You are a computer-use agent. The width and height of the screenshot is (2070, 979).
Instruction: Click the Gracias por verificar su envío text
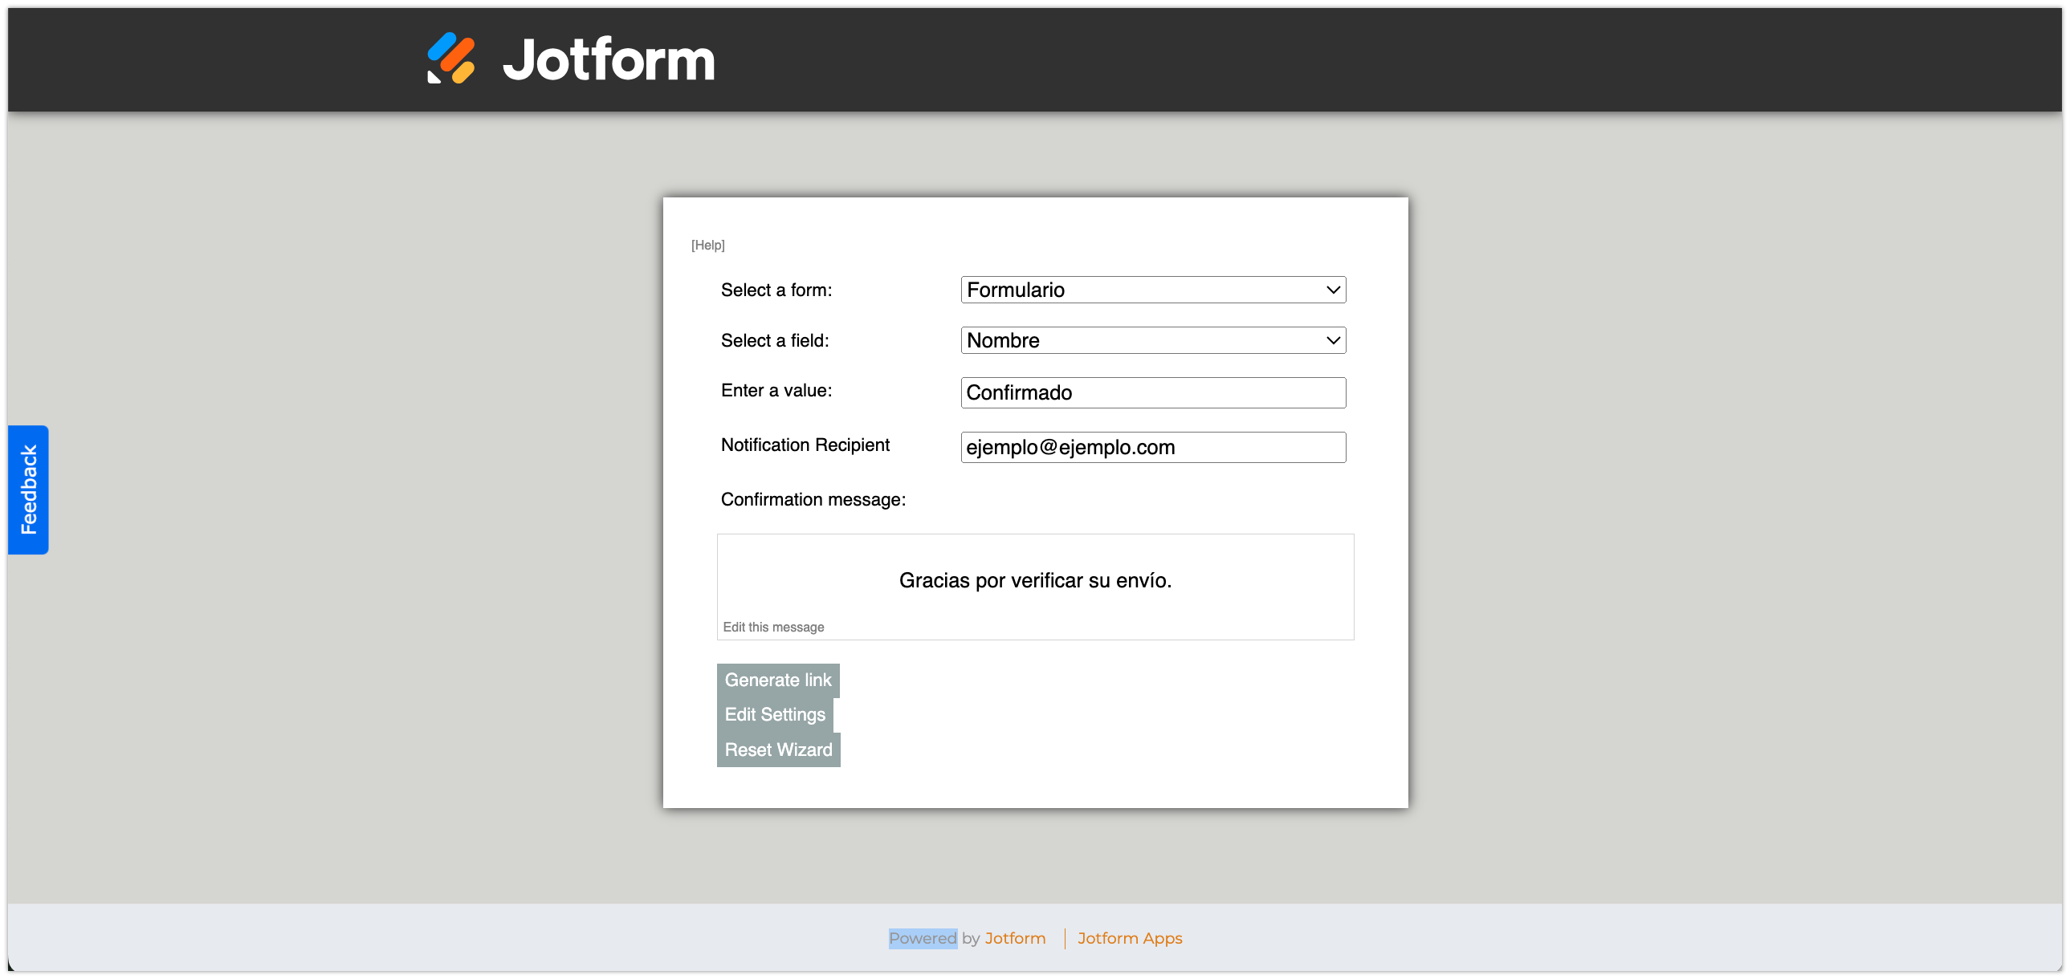(1034, 580)
